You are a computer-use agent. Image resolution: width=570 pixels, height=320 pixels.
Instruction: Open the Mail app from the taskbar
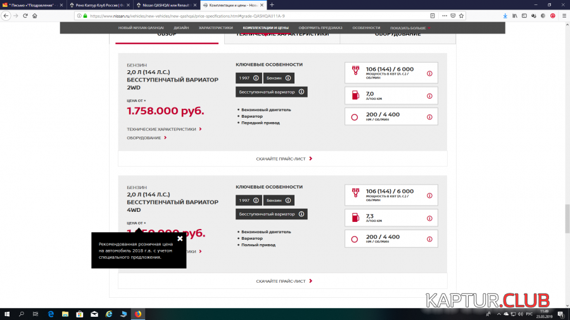point(94,314)
